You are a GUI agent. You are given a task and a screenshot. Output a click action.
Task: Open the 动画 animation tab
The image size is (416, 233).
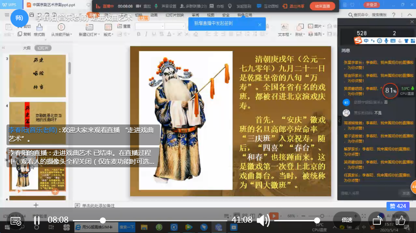[154, 15]
